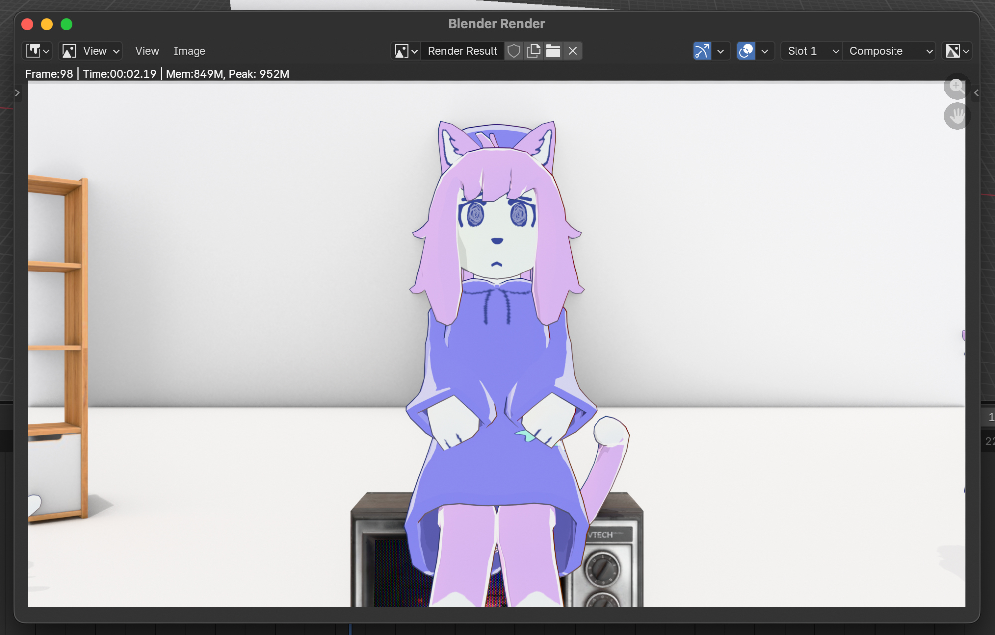Open the Composite layer dropdown
This screenshot has height=635, width=995.
coord(889,51)
